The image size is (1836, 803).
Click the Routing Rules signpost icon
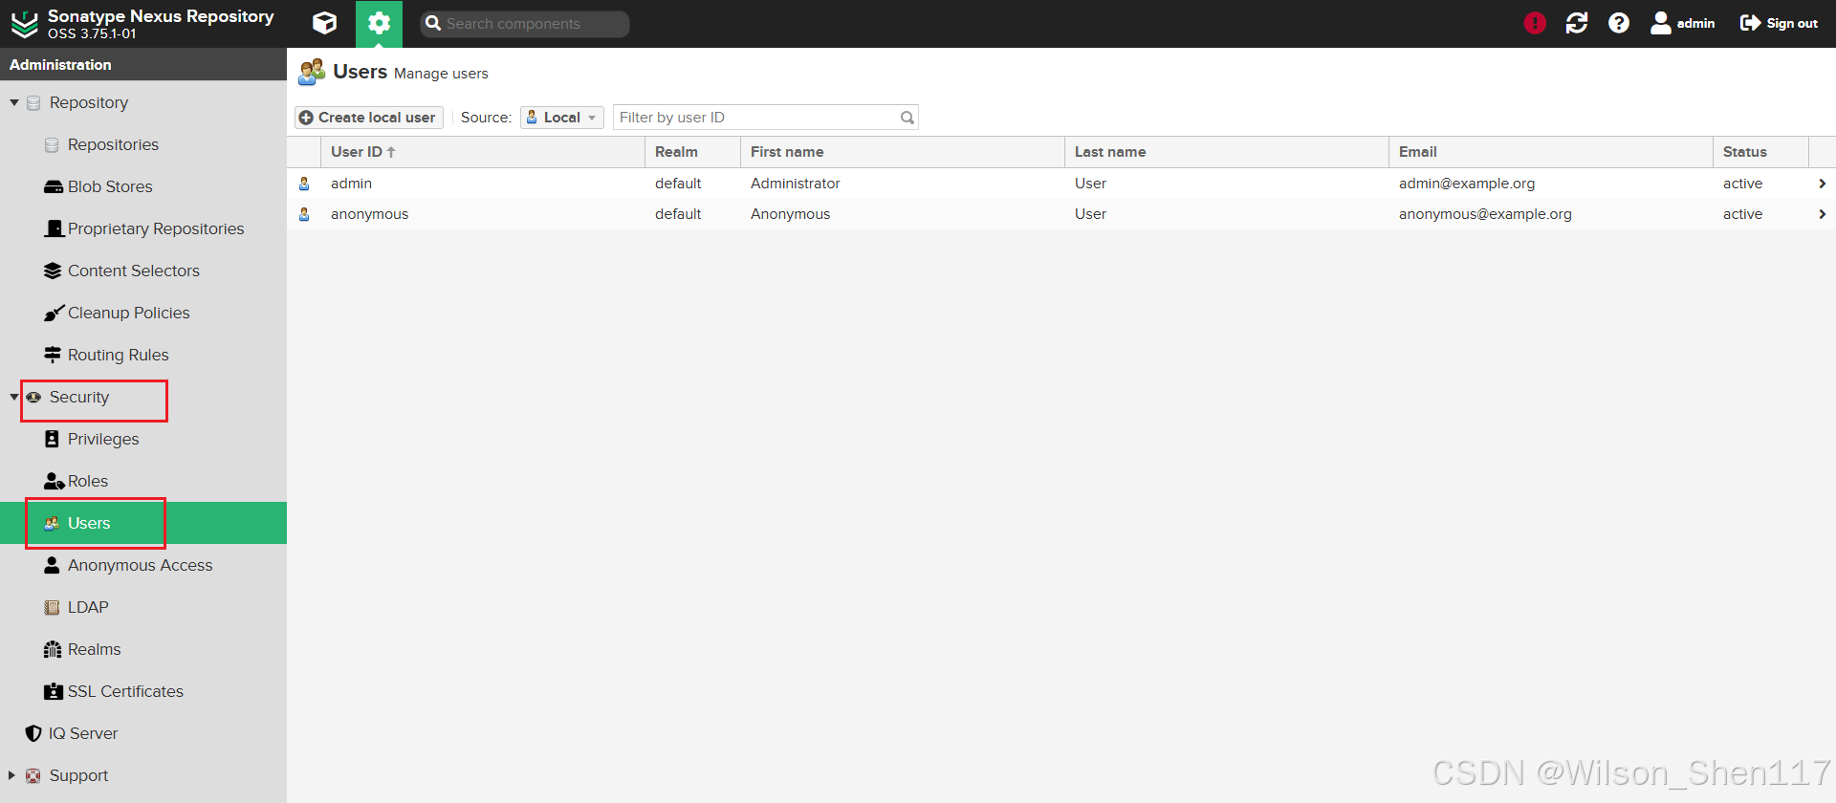pyautogui.click(x=53, y=355)
